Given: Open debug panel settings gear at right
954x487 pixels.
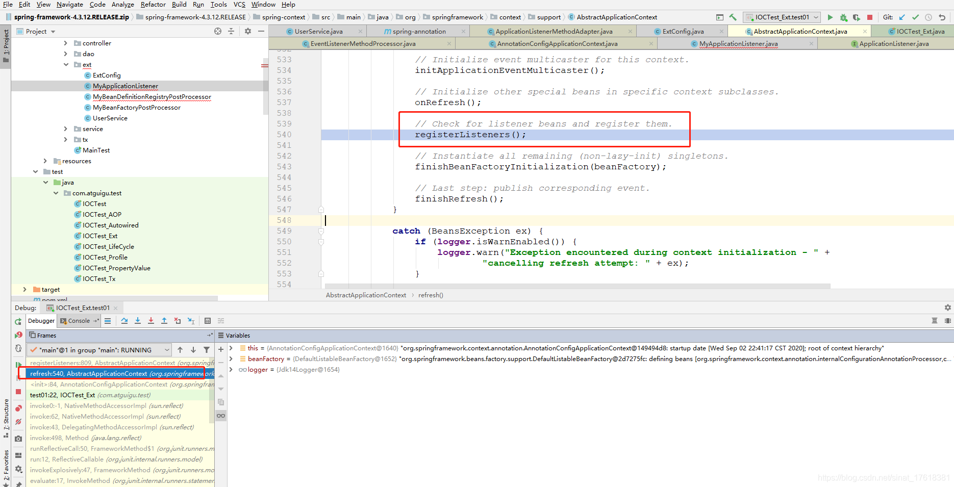Looking at the screenshot, I should (947, 307).
